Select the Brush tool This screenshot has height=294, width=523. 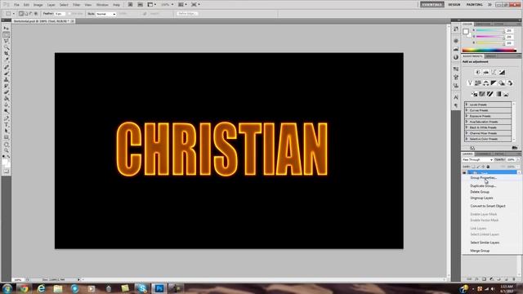[7, 73]
